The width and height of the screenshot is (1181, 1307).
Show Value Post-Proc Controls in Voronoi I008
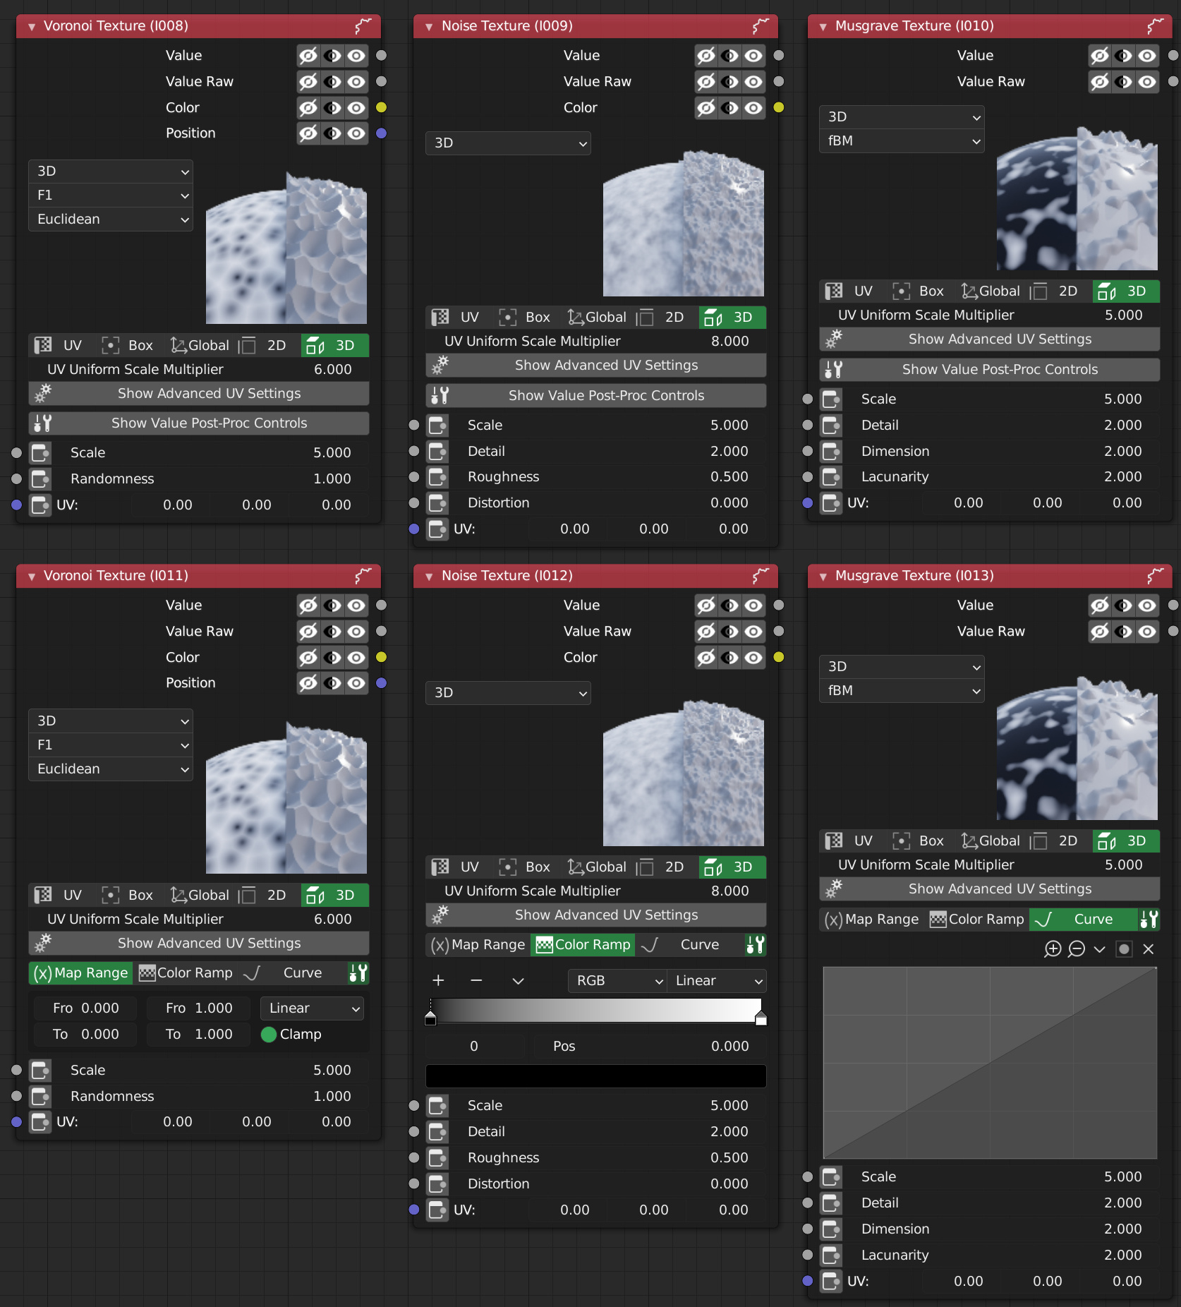pos(199,423)
